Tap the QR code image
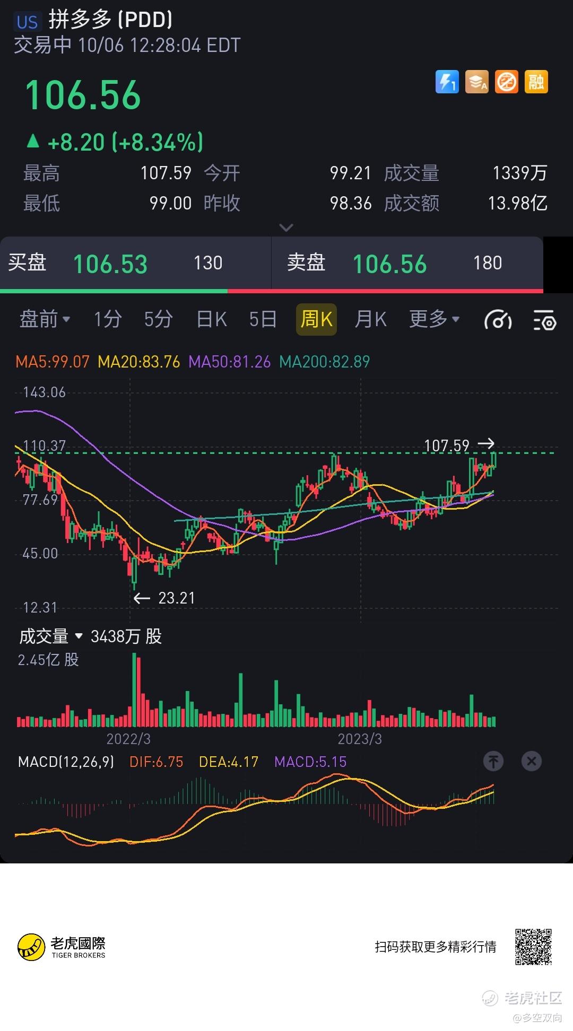Viewport: 573px width, 1031px height. pos(534,947)
